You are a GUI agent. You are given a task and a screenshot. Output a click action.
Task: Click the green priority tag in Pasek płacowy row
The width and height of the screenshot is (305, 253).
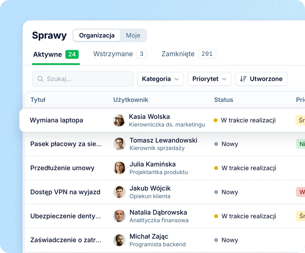pos(301,144)
